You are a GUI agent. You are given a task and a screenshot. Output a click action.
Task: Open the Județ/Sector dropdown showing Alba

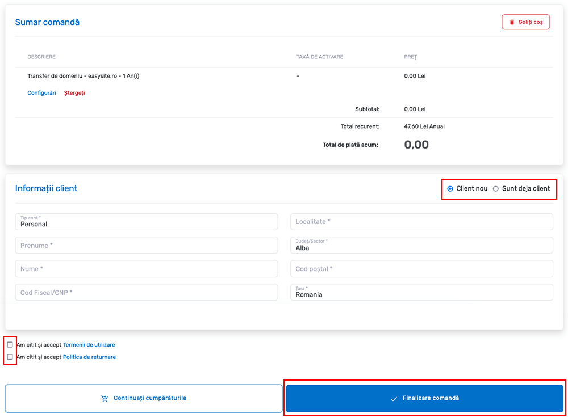pyautogui.click(x=421, y=245)
